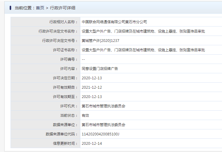Click the 许可机关 label
Image resolution: width=222 pixels, height=152 pixels.
click(x=69, y=106)
